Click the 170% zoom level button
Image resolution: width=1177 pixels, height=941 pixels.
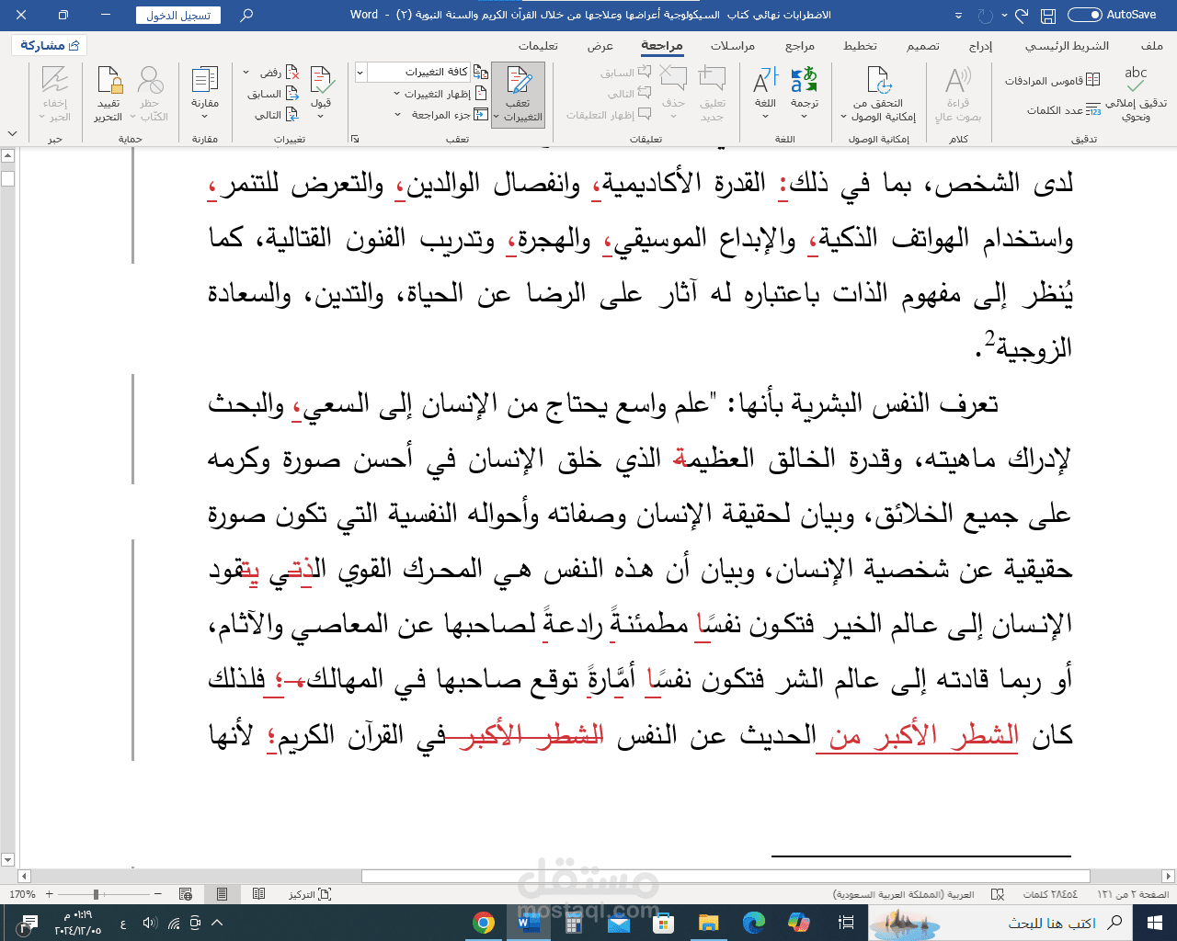coord(23,893)
